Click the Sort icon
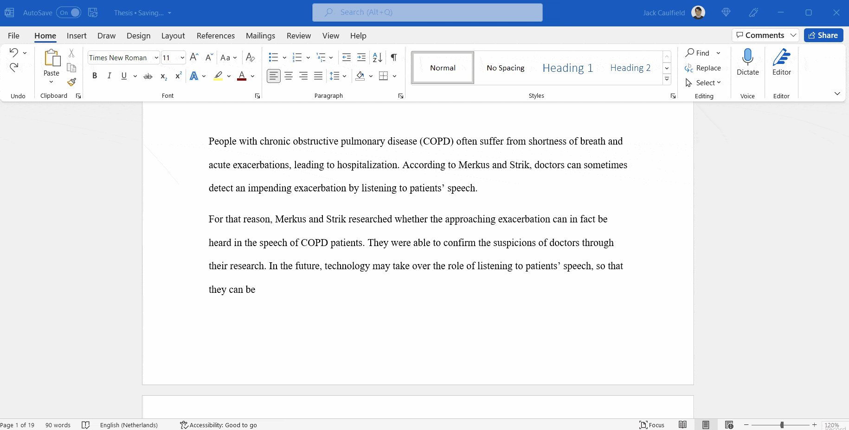Screen dimensions: 849x430 tap(377, 57)
